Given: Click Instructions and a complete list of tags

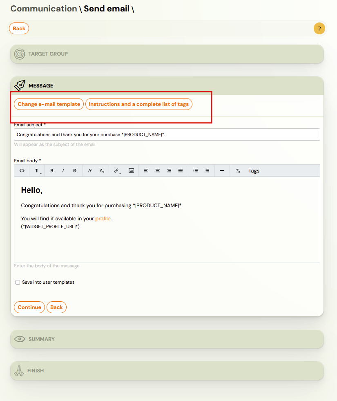Looking at the screenshot, I should click(138, 104).
